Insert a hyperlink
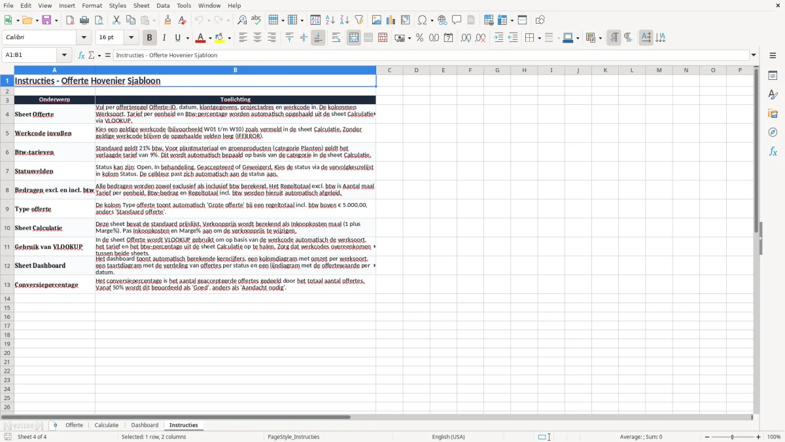The image size is (785, 442). tap(442, 20)
